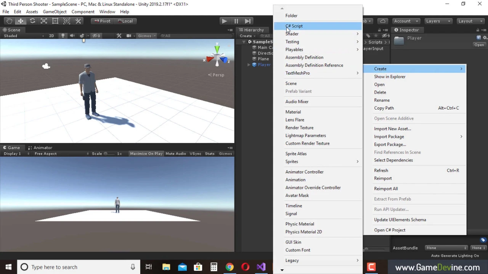
Task: Open the Display 1 dropdown
Action: tap(17, 154)
